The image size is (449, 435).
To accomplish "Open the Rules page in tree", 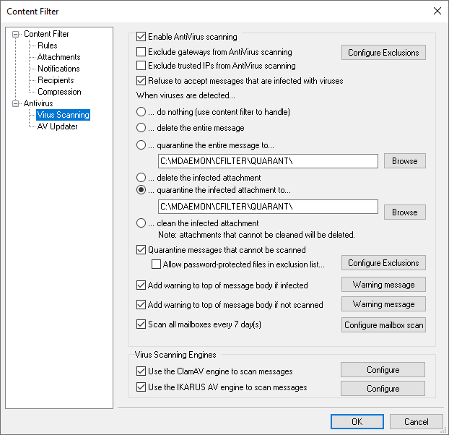I will tap(48, 46).
